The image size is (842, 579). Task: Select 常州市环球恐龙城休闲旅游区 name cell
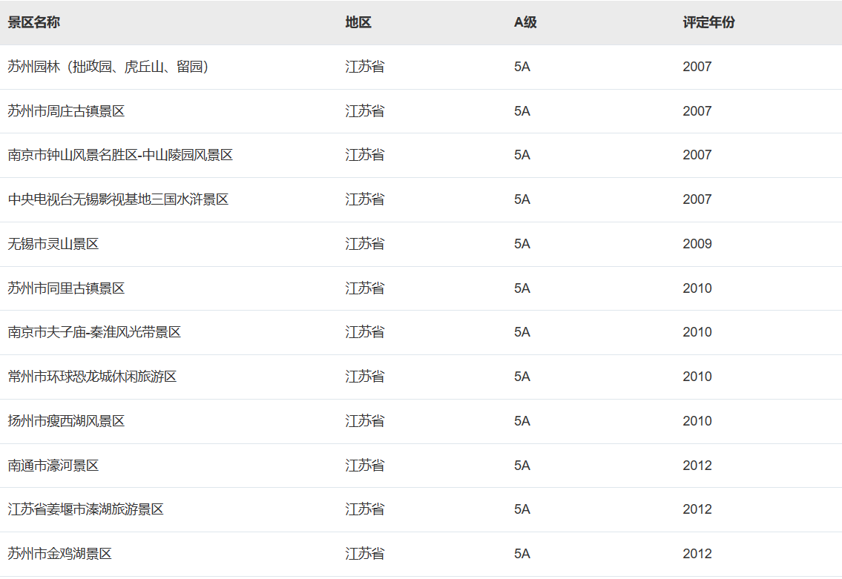coord(93,377)
